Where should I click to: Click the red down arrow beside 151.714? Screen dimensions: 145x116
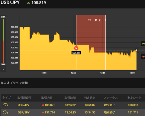tap(43, 112)
